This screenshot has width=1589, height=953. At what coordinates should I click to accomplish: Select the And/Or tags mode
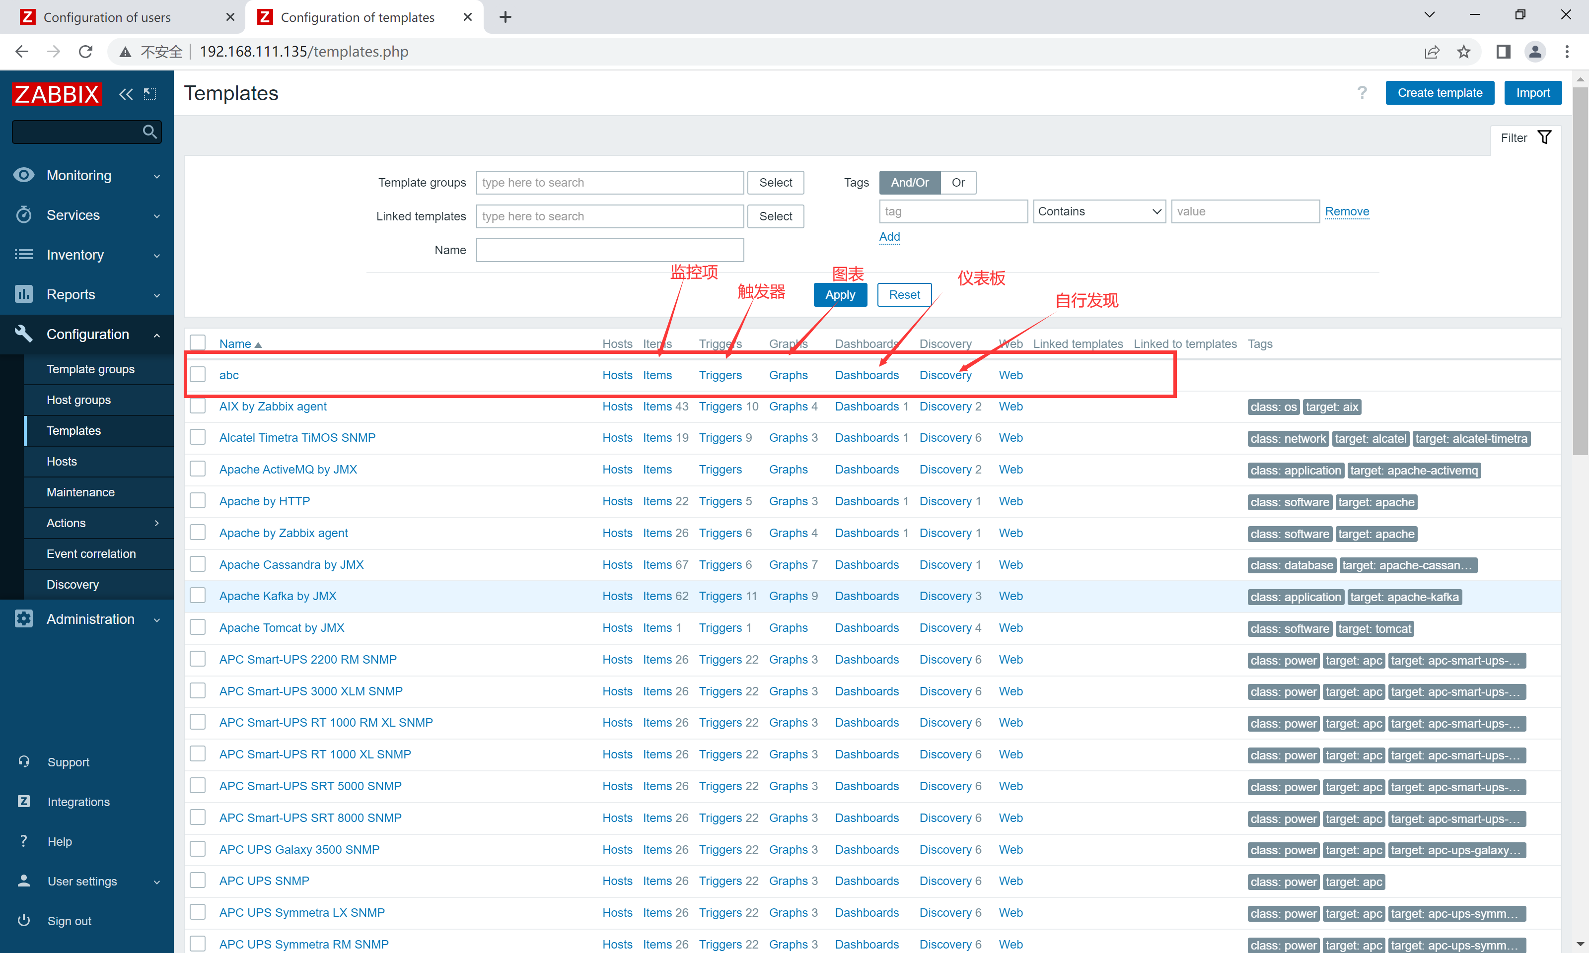point(910,182)
